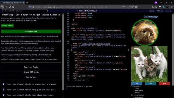Screen dimensions: 174x98
Task: Toggle the sidebar view icon
Action: tap(156, 7)
